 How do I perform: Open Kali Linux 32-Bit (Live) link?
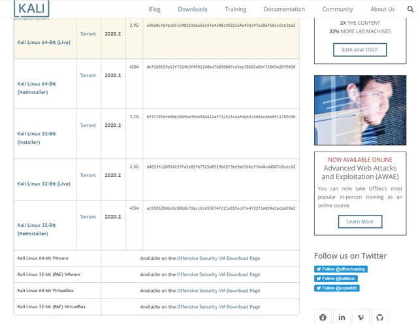tap(44, 184)
